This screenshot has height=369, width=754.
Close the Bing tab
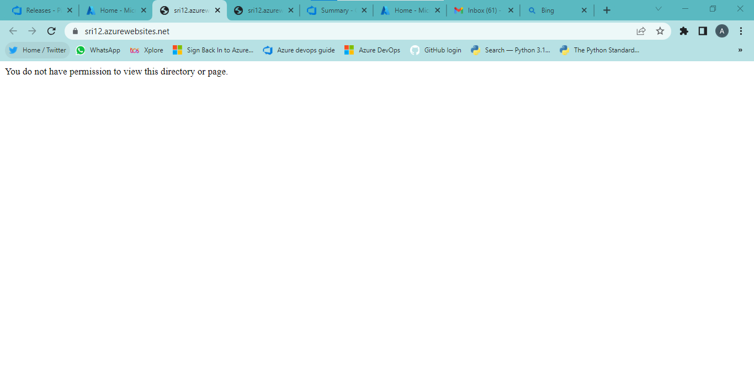[x=584, y=10]
